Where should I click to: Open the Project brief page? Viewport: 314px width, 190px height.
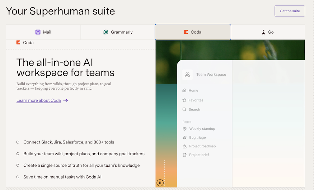point(199,155)
